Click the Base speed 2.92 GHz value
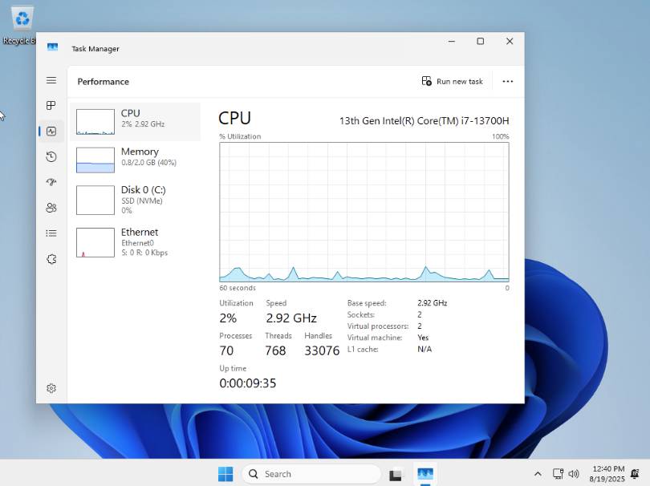This screenshot has height=486, width=650. (x=433, y=303)
